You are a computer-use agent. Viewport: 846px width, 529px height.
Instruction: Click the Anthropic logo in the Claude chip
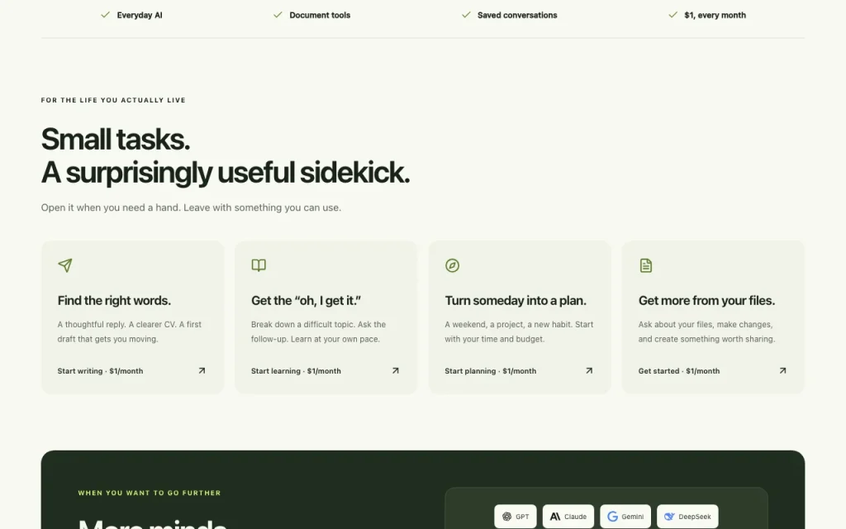(x=555, y=517)
